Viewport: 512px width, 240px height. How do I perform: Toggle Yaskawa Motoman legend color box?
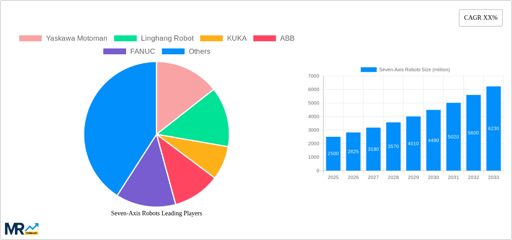pyautogui.click(x=31, y=39)
